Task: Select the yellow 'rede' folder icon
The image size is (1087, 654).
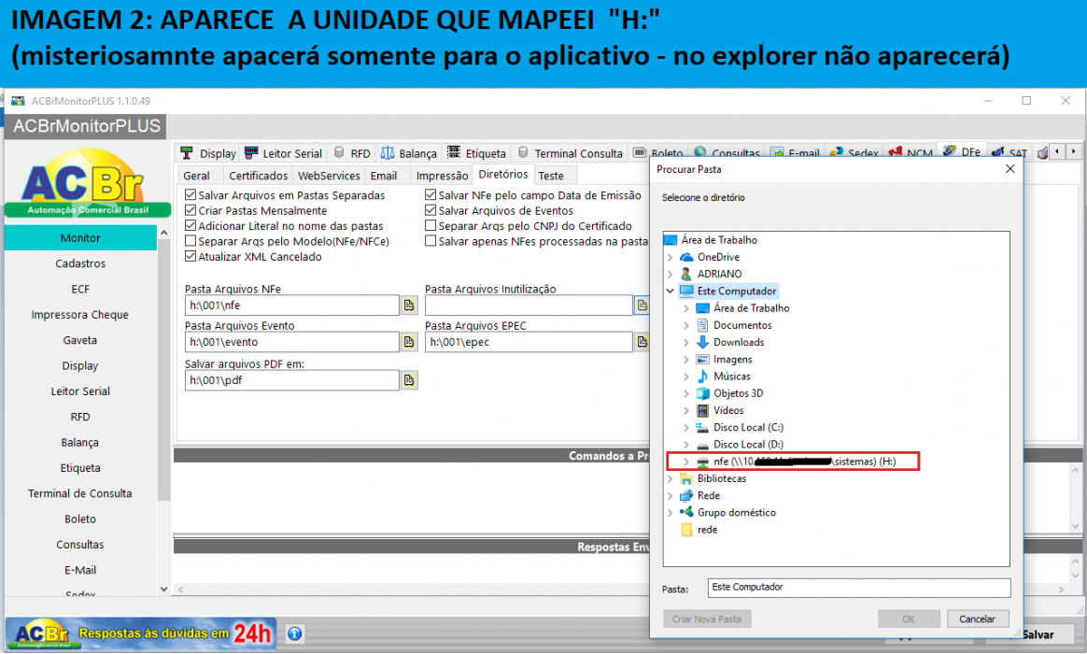Action: [686, 530]
